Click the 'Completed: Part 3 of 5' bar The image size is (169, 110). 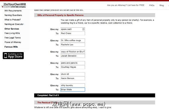click(95, 95)
